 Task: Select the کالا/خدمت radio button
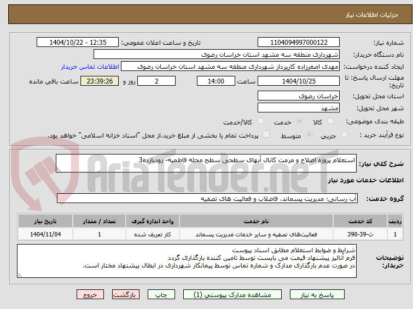pos(260,121)
